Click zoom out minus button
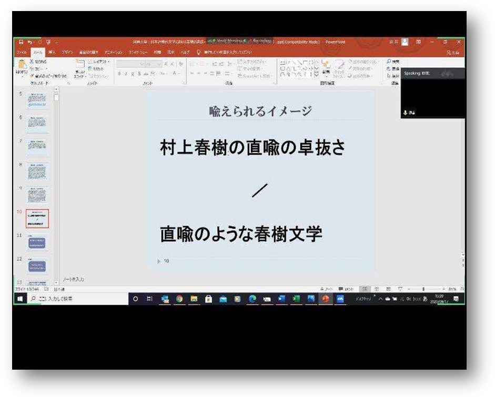 (x=409, y=289)
